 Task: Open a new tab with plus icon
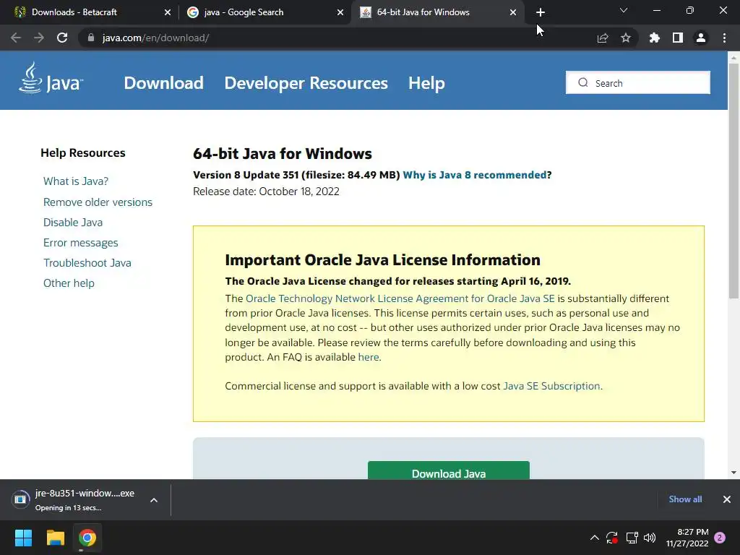pos(541,12)
